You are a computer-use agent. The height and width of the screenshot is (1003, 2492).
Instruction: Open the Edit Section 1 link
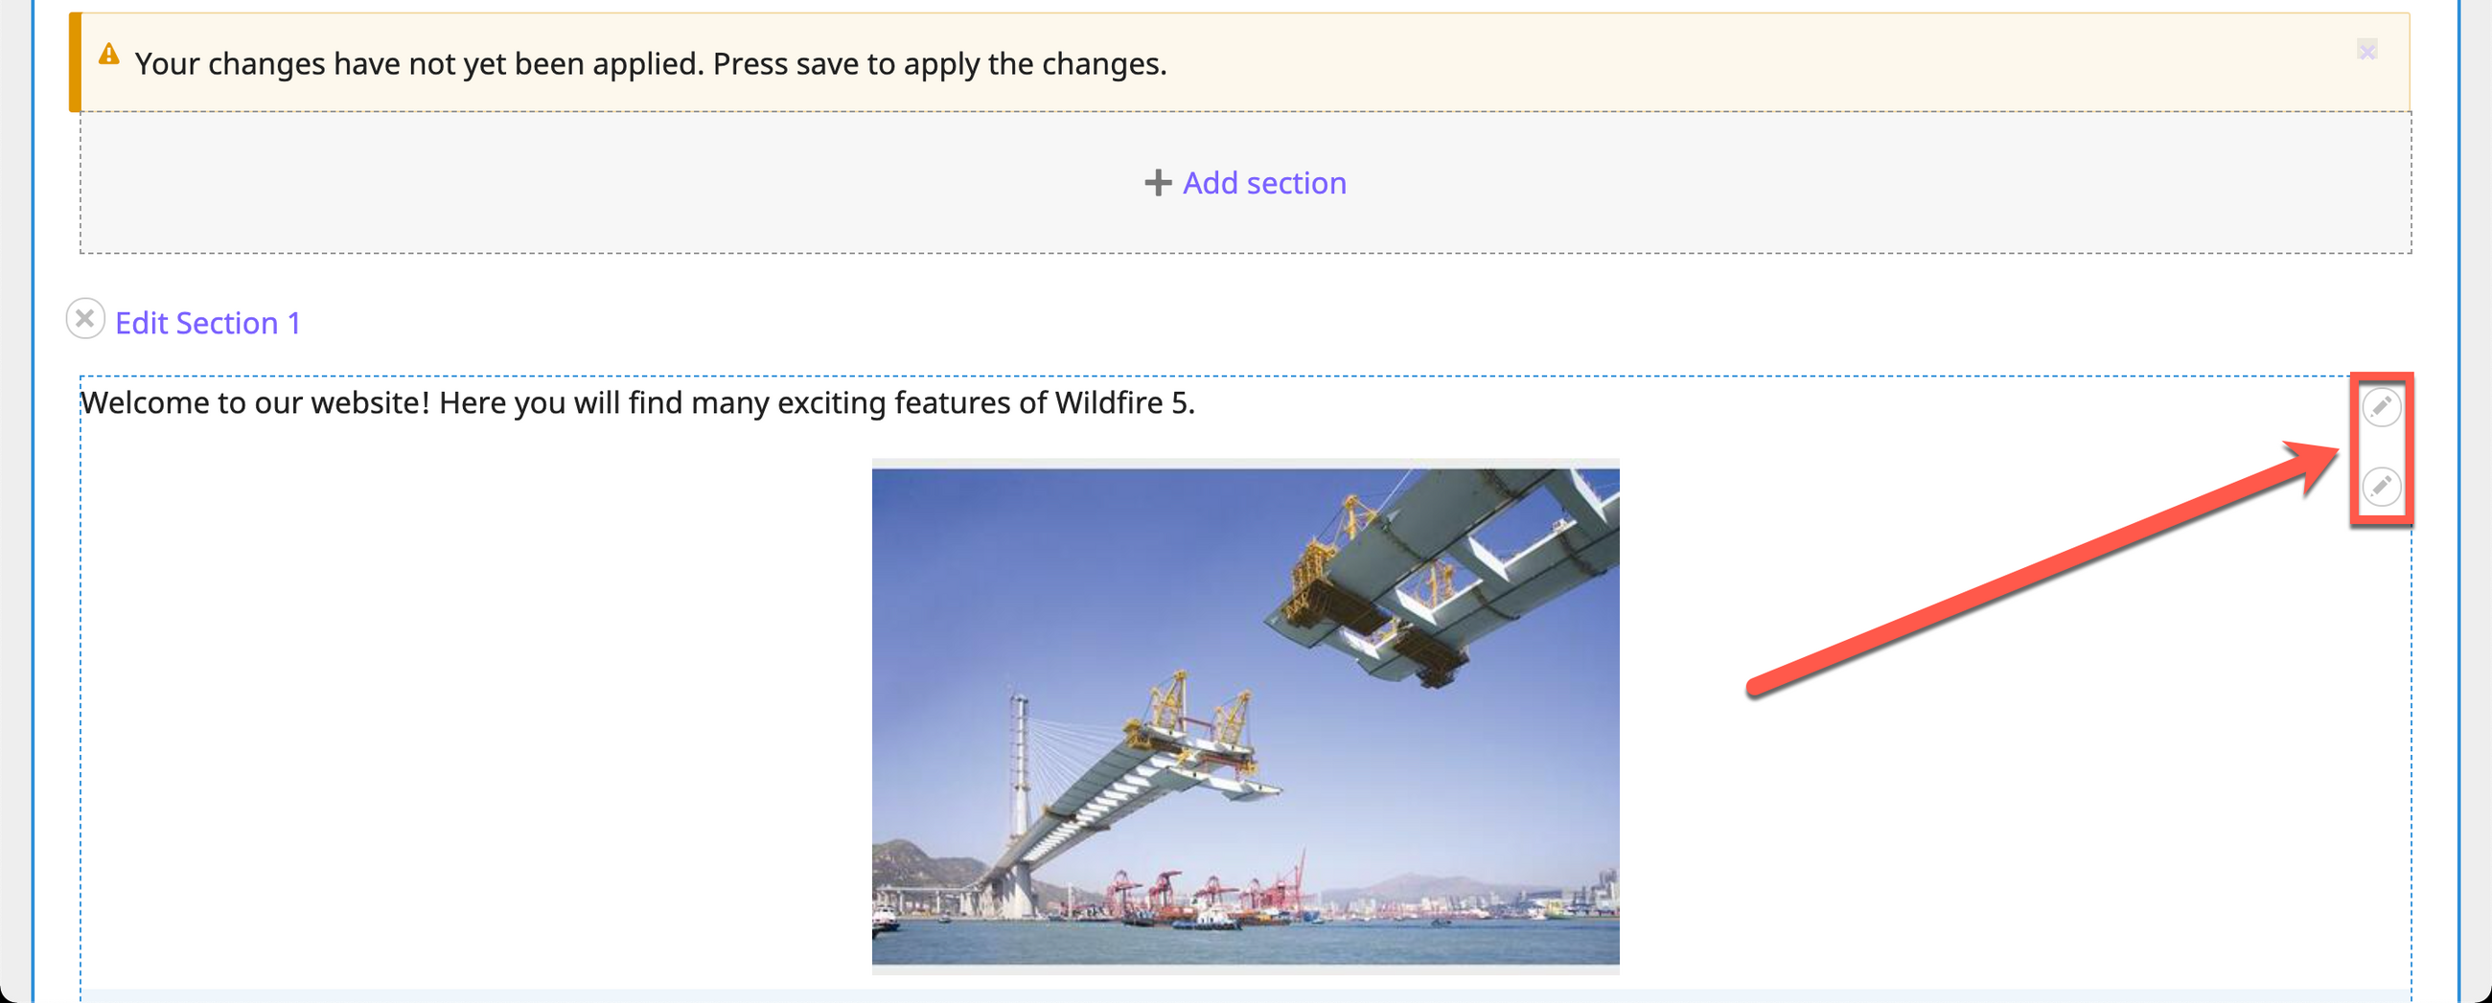click(208, 323)
